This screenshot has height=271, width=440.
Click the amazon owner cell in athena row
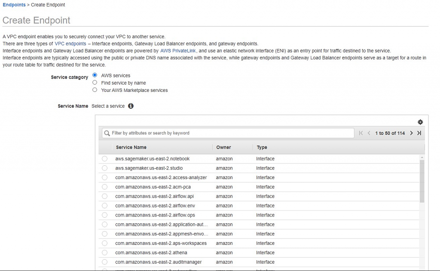coord(224,253)
